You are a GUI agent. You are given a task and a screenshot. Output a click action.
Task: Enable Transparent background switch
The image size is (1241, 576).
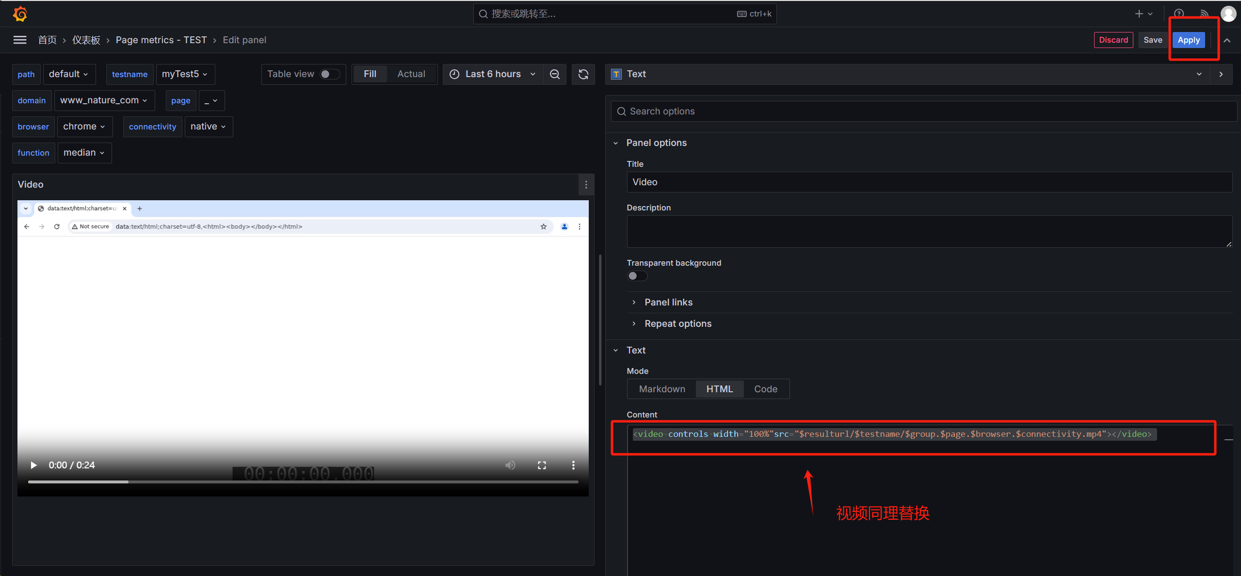pos(637,276)
